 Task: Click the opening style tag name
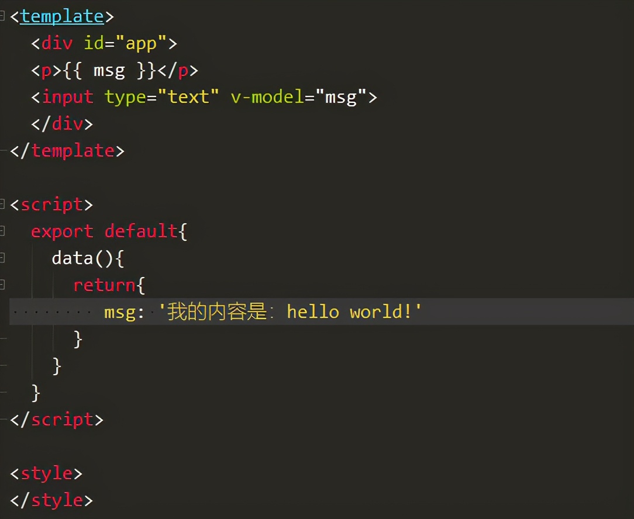(47, 474)
